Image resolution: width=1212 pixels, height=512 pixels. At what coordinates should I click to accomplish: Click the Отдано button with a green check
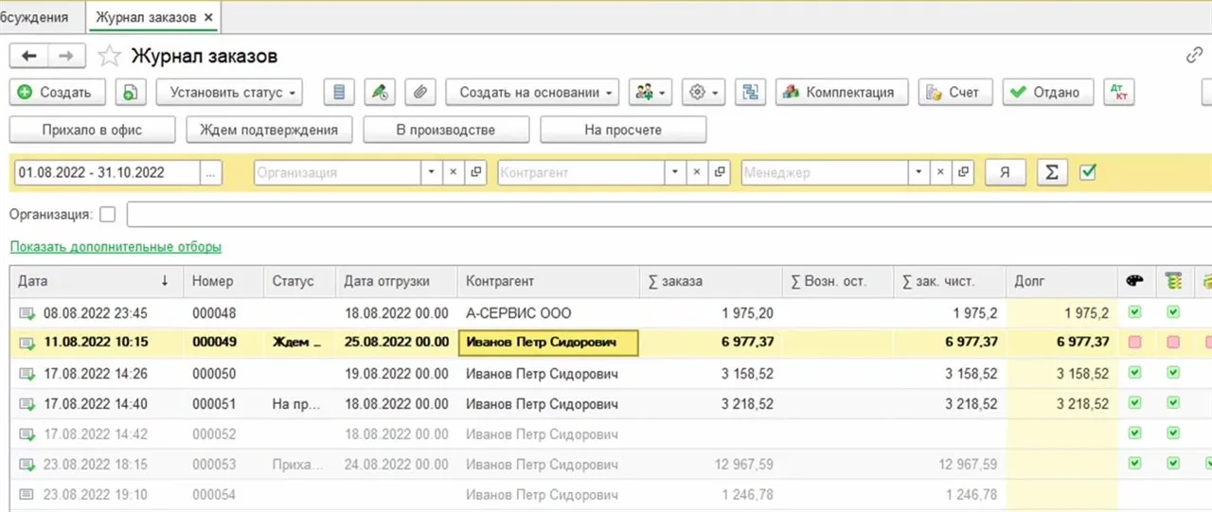[x=1048, y=93]
